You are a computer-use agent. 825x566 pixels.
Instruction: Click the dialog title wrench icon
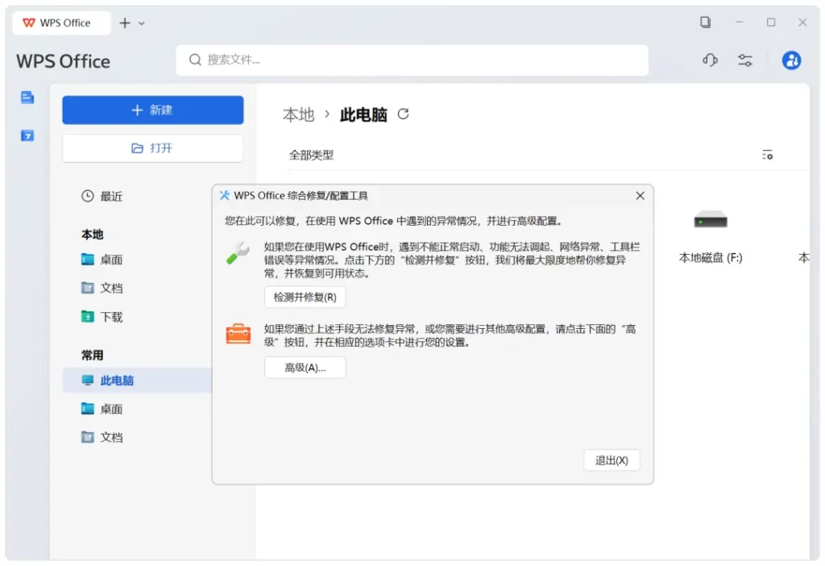click(224, 195)
